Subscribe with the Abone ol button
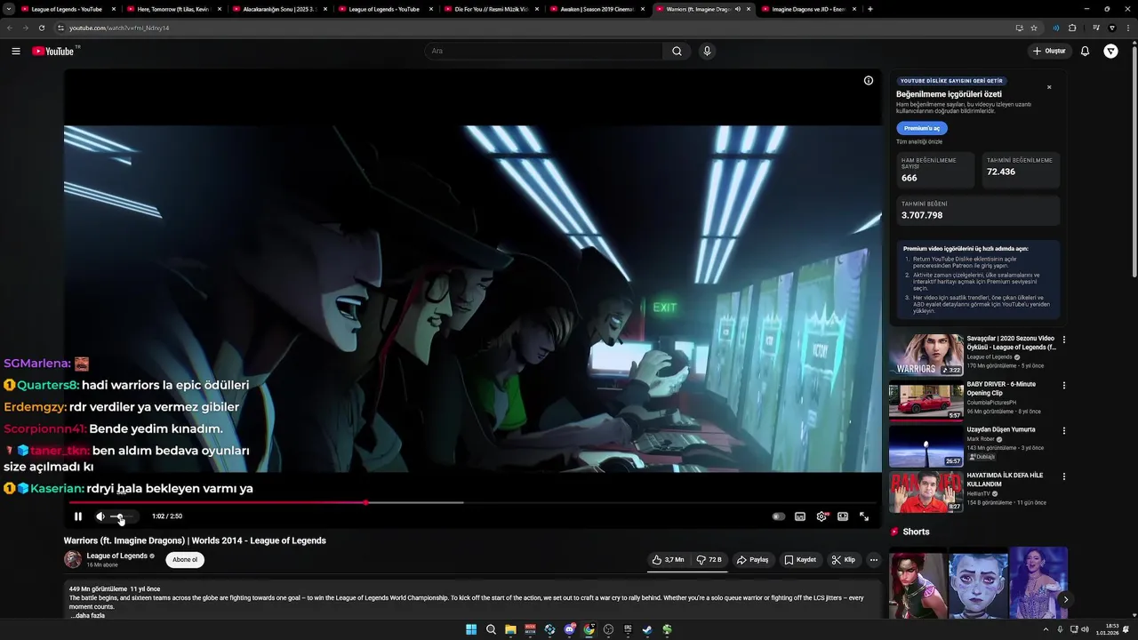1138x640 pixels. point(185,560)
